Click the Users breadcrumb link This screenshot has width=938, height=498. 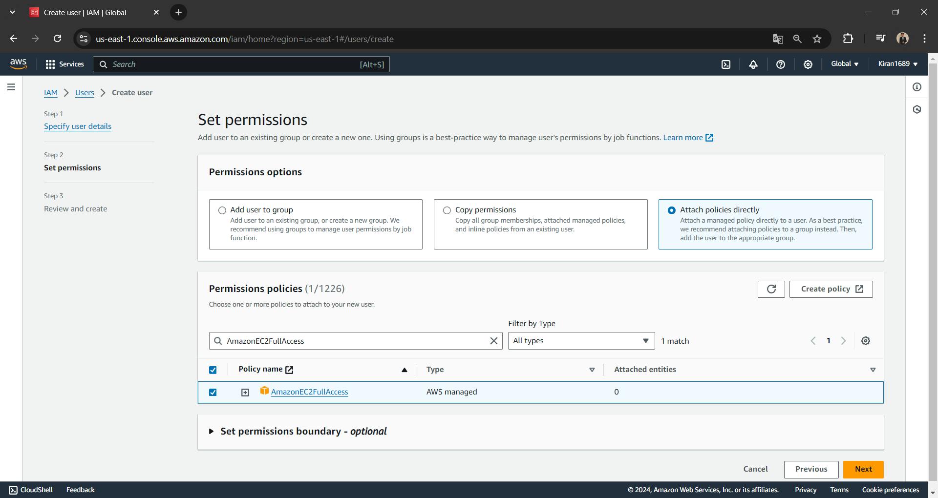pos(85,93)
